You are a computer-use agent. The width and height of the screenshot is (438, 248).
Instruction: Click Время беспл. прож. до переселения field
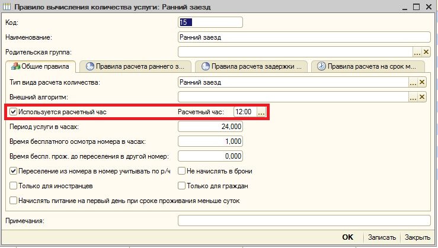[x=210, y=156]
